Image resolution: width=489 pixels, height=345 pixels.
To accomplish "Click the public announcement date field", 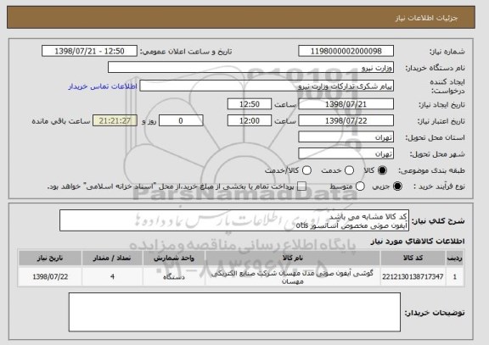I will pyautogui.click(x=89, y=51).
